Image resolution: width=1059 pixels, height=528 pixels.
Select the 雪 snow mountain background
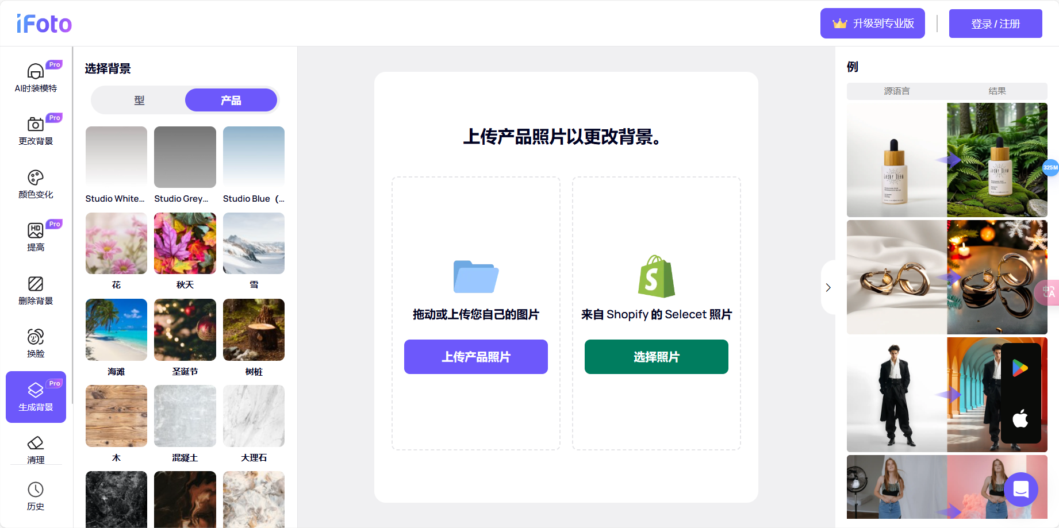coord(254,243)
